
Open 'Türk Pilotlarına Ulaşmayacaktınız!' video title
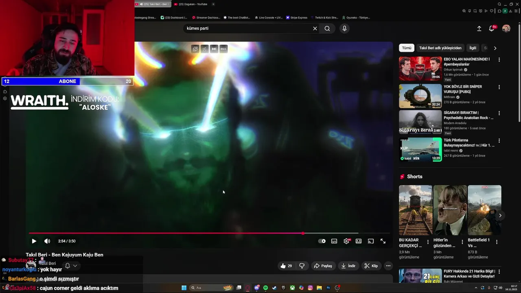pyautogui.click(x=469, y=143)
